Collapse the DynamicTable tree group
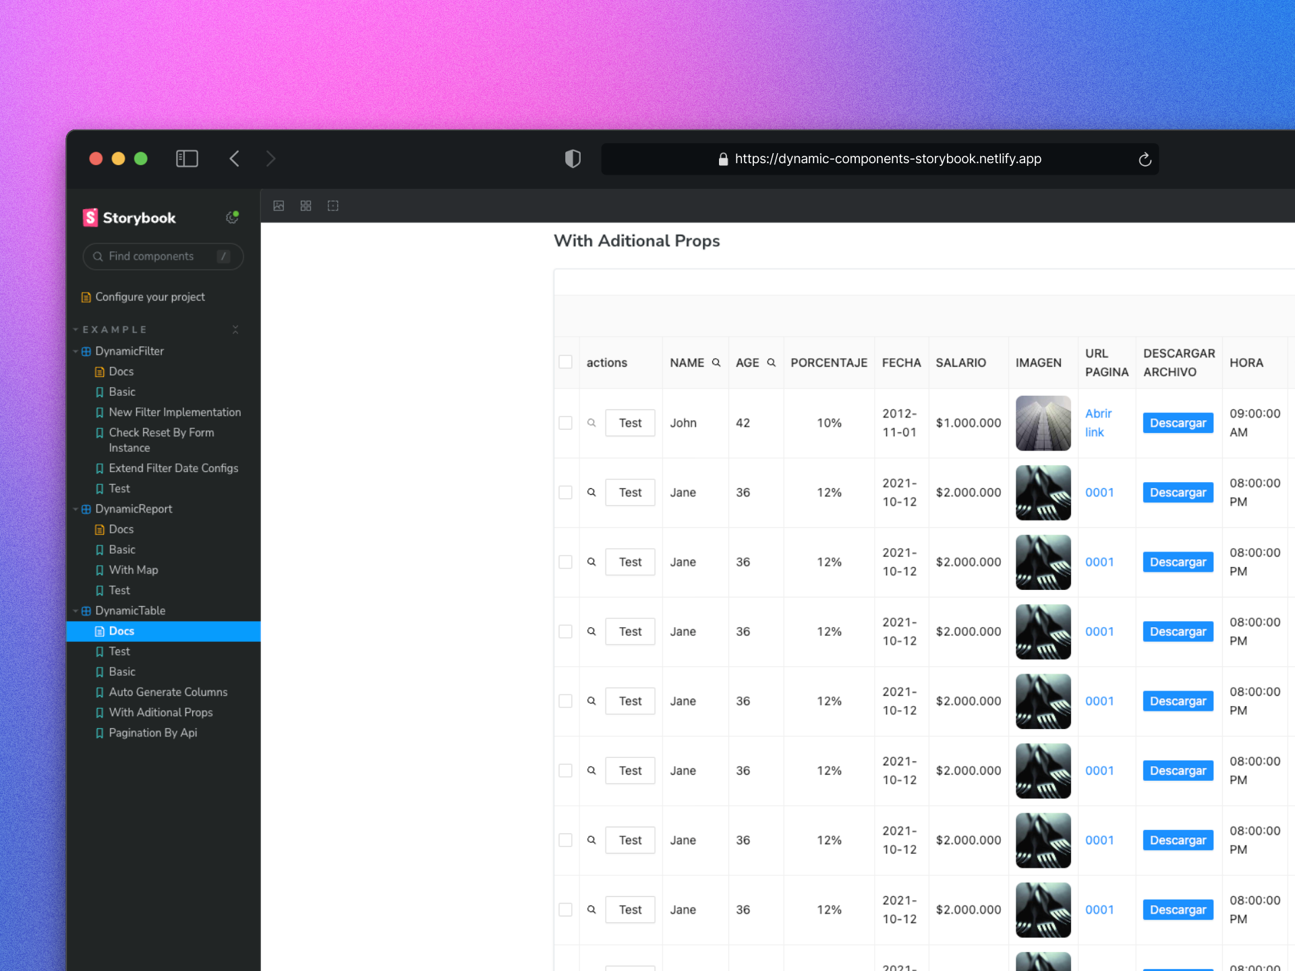The height and width of the screenshot is (971, 1295). click(x=130, y=611)
